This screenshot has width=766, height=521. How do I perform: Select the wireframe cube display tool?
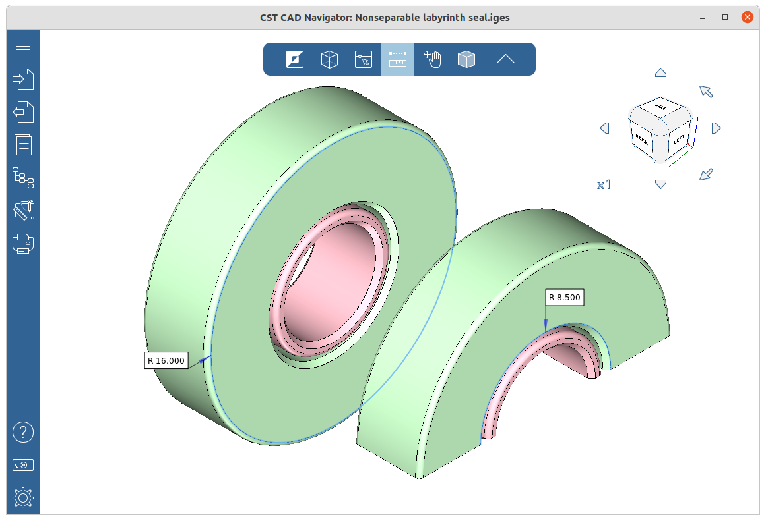point(329,59)
